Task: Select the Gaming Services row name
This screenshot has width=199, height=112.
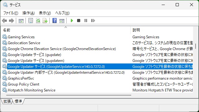Action: [21, 37]
